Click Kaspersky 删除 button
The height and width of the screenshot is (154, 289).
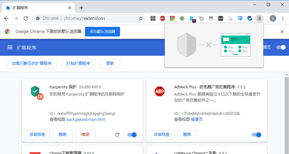63,135
